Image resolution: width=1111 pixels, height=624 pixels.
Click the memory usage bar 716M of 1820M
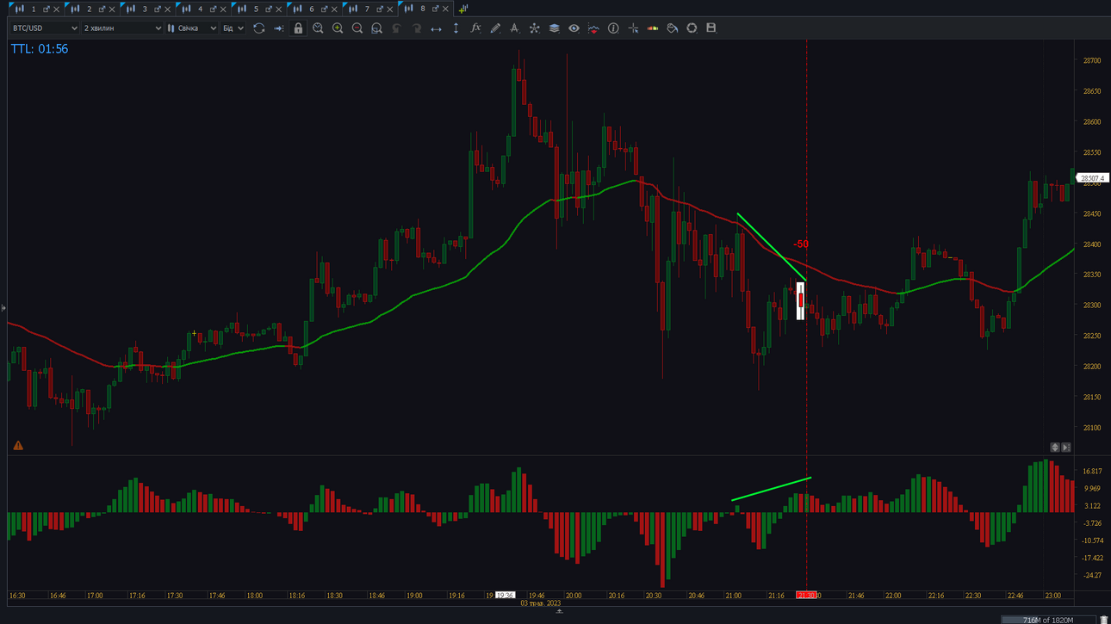(1048, 620)
